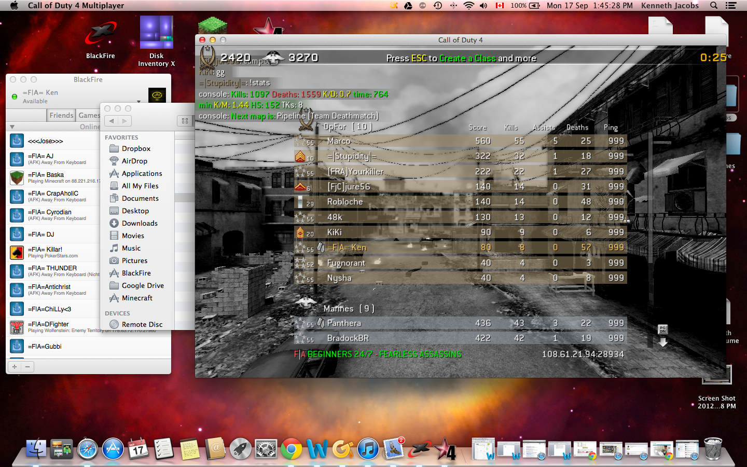Screen dimensions: 747x467
Task: Launch Google Chrome from the Dock
Action: coord(292,449)
